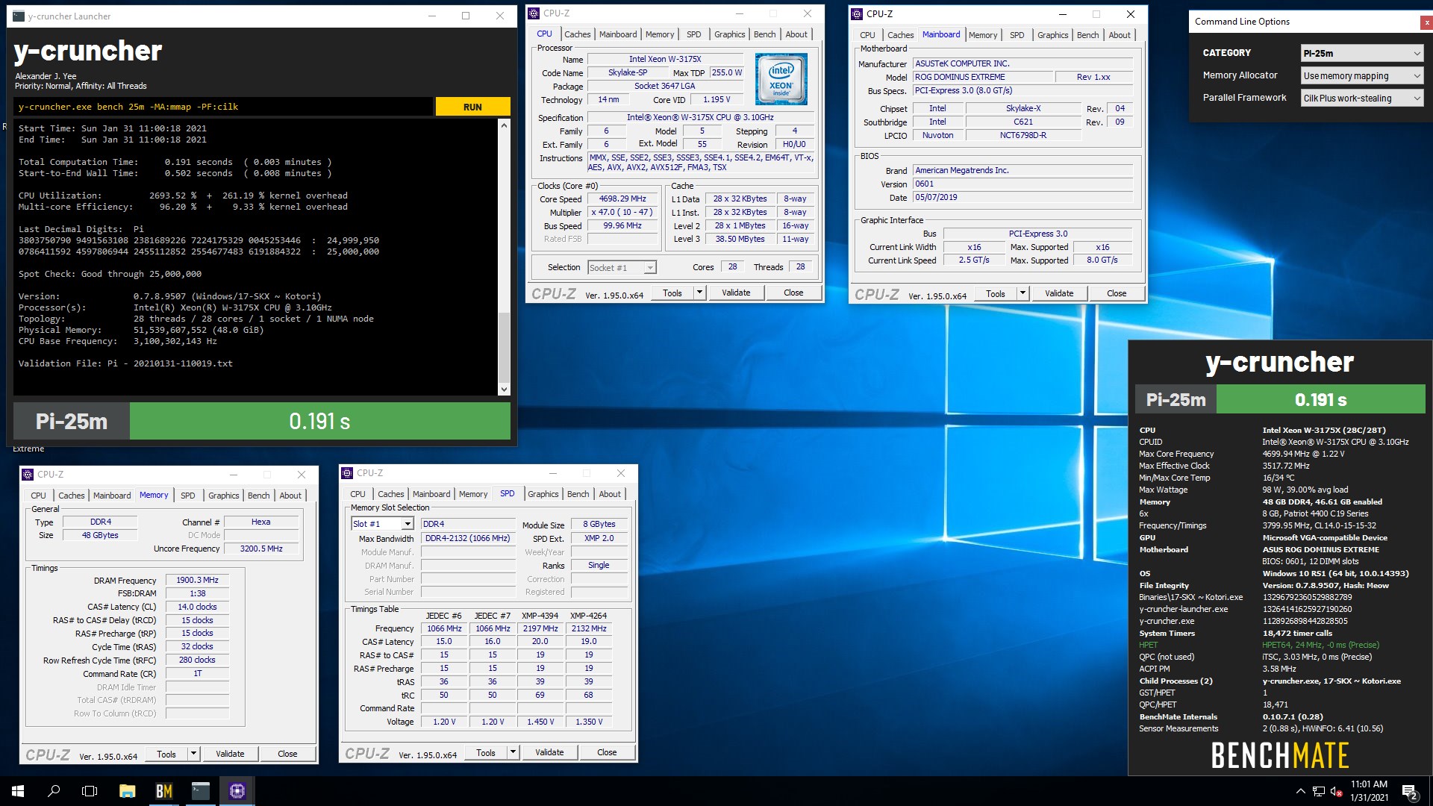Click the Core Speed value 4698.29 MHz
Image resolution: width=1433 pixels, height=806 pixels.
pos(622,199)
